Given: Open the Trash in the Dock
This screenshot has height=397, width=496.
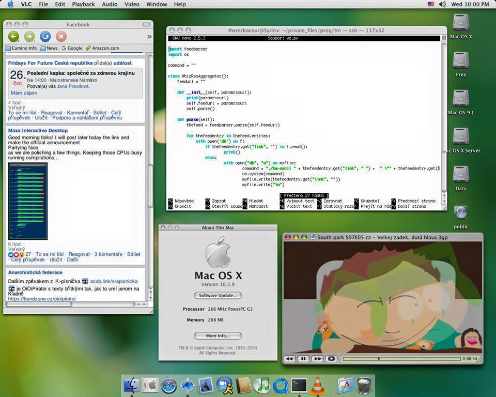Looking at the screenshot, I should tap(364, 385).
